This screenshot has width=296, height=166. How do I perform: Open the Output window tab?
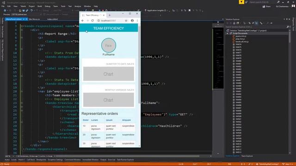[x=103, y=160]
